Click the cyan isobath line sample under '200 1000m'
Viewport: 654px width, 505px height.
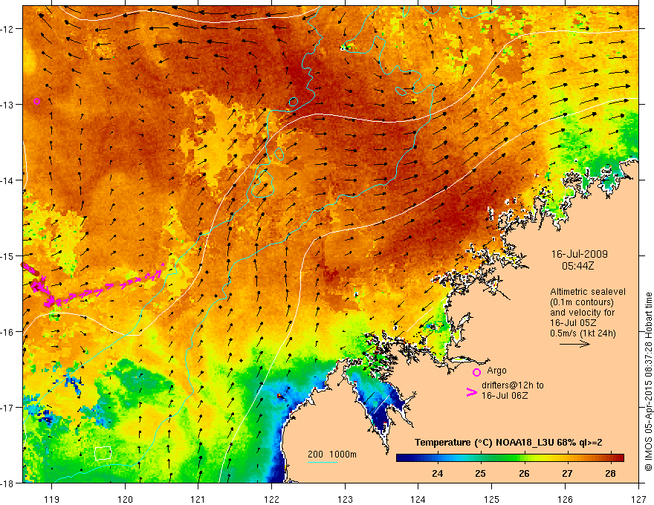tap(323, 462)
